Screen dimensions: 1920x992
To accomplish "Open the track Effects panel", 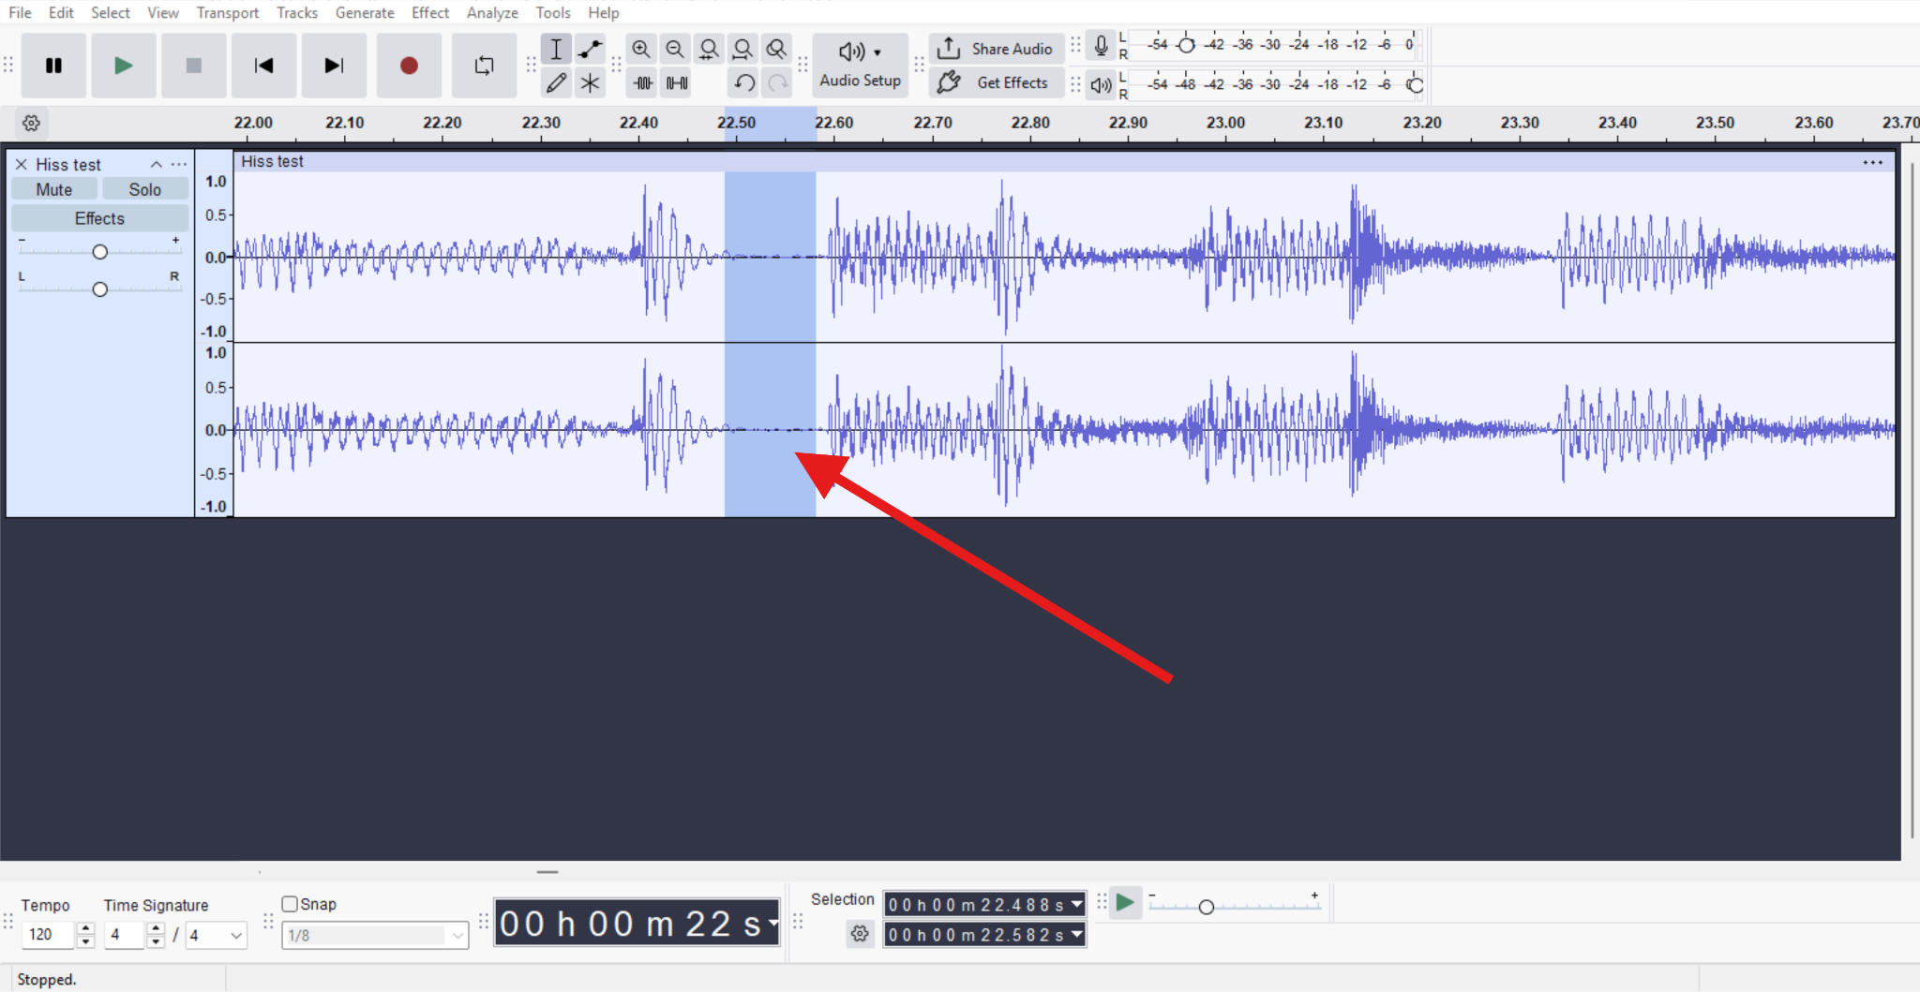I will pyautogui.click(x=98, y=217).
